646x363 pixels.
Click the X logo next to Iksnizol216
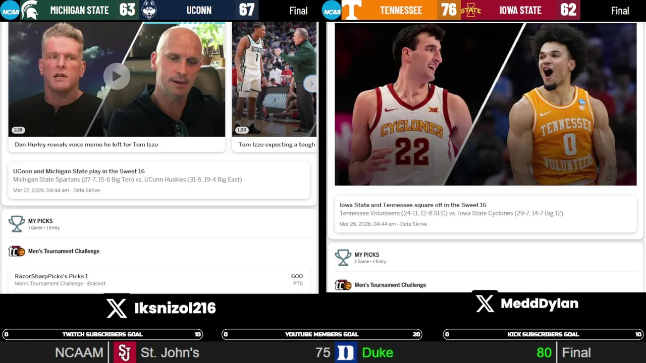point(117,308)
